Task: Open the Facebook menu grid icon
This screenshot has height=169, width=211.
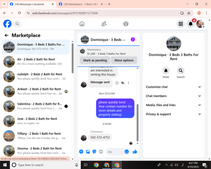Action: [x=181, y=24]
